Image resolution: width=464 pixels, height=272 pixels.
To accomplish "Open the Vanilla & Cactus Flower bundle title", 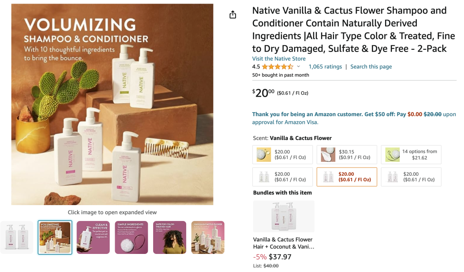I will (x=283, y=243).
